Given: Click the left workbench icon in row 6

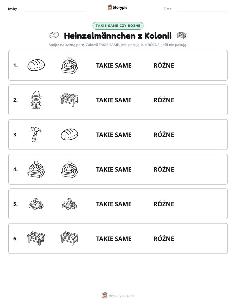Looking at the screenshot, I should [x=36, y=238].
